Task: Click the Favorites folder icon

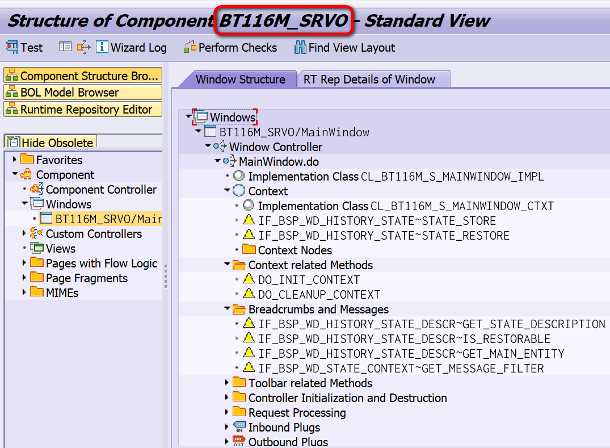Action: click(27, 159)
